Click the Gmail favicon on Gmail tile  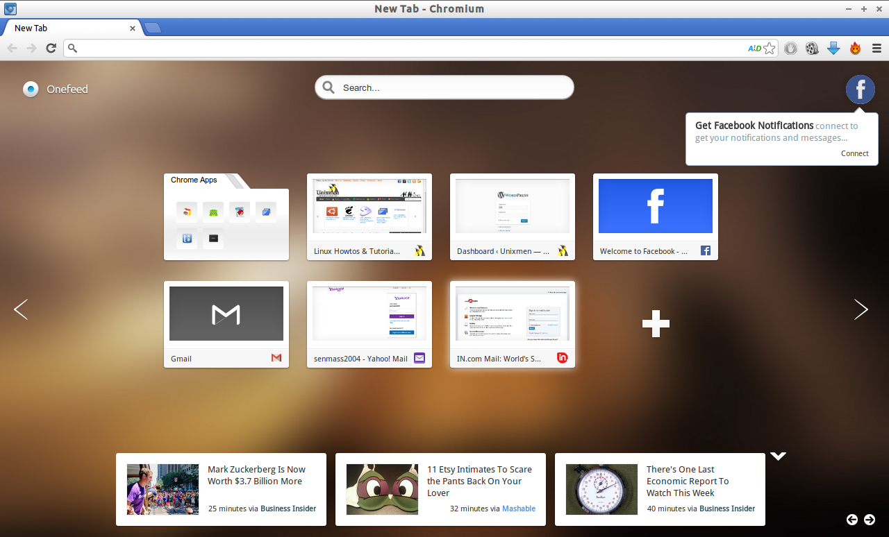276,358
